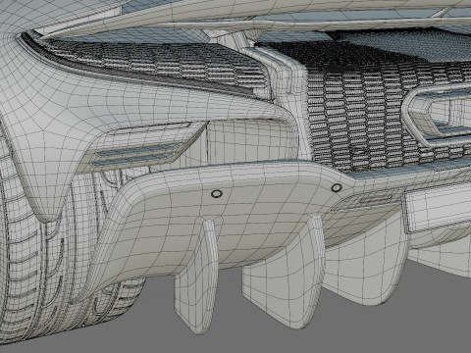Select the right circular parking sensor
Viewport: 471px width, 353px height.
(337, 188)
